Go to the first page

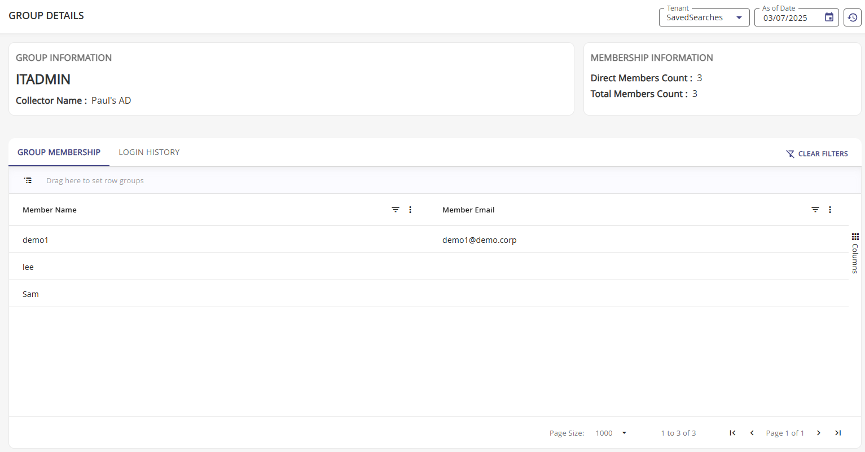coord(732,433)
